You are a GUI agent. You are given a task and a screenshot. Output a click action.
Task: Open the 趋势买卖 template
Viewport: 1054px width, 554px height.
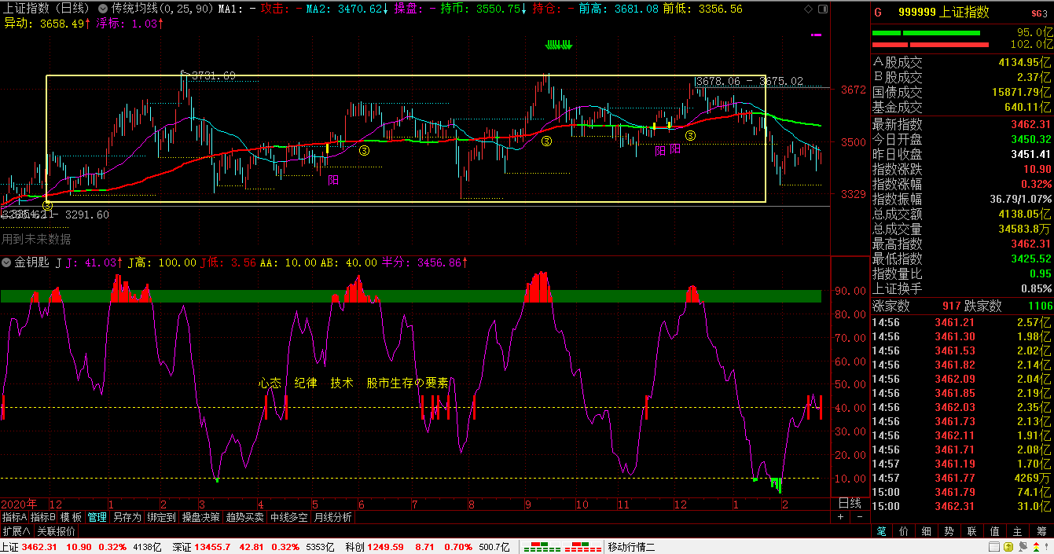[x=245, y=518]
